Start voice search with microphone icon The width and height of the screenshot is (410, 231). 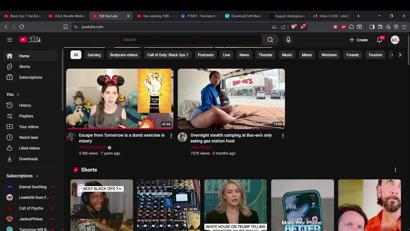click(288, 40)
